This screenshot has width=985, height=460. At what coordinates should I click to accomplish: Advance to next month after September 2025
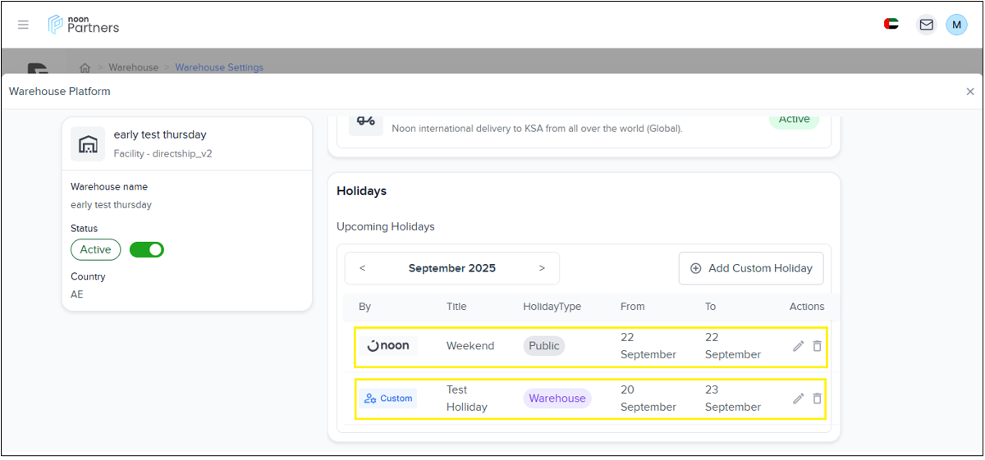(542, 268)
